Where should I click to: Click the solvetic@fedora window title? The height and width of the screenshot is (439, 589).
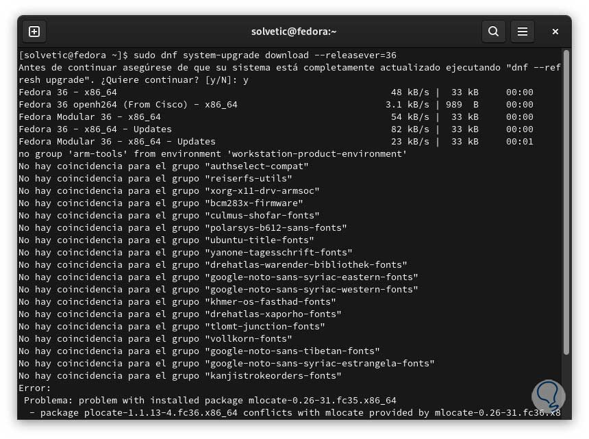click(294, 32)
